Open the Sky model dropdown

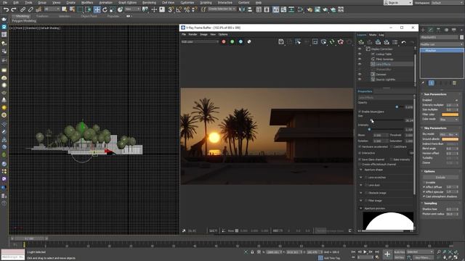click(x=449, y=134)
